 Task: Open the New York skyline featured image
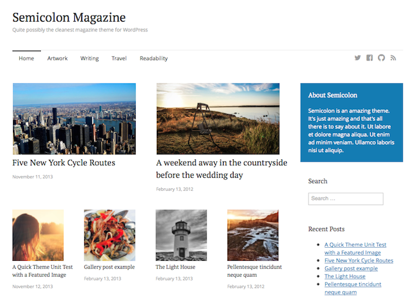click(74, 119)
